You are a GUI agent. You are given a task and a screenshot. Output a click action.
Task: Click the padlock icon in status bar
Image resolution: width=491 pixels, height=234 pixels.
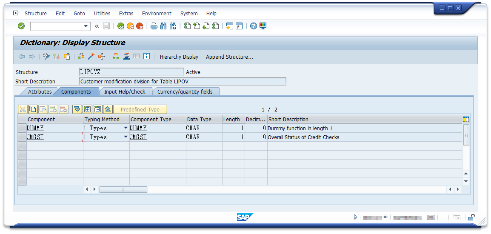(471, 217)
